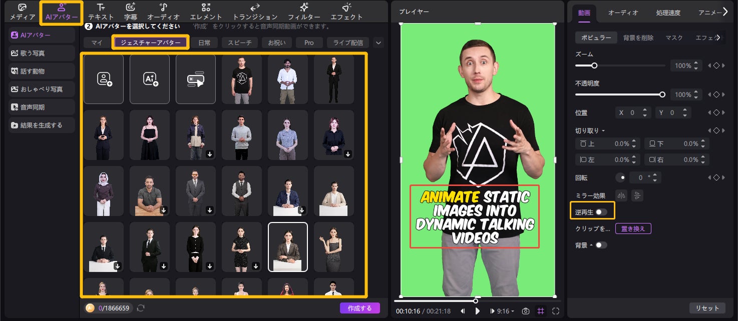Open the トランジション transitions panel
This screenshot has width=738, height=321.
click(x=255, y=12)
